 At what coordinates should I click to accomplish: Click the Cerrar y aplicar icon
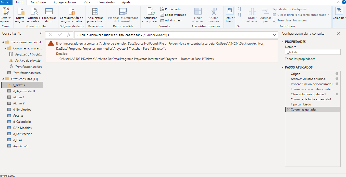click(6, 11)
